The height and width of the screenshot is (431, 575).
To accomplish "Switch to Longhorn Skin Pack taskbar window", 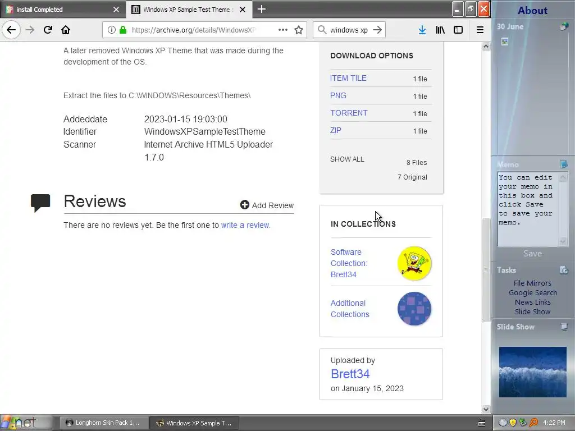I will pyautogui.click(x=104, y=423).
